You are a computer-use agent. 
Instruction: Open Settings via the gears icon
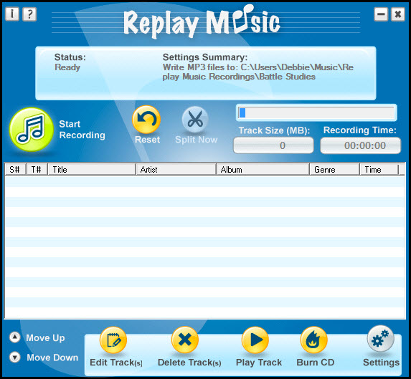click(381, 339)
